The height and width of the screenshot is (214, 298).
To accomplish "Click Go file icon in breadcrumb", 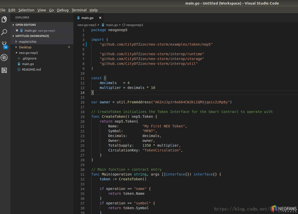I will click(103, 25).
